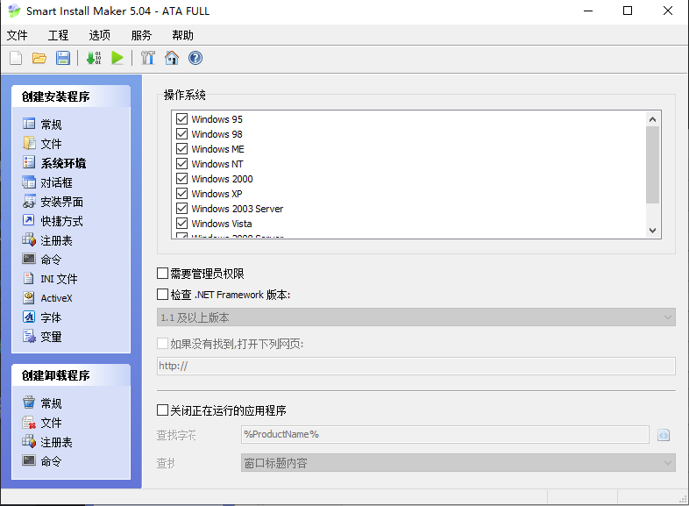Uncheck Windows 2000 checkbox
This screenshot has width=689, height=506.
[x=181, y=179]
